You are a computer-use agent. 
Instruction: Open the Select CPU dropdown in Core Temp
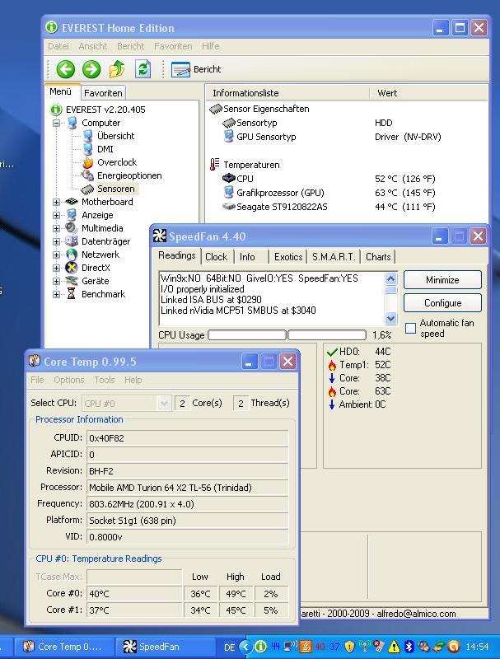(x=126, y=404)
